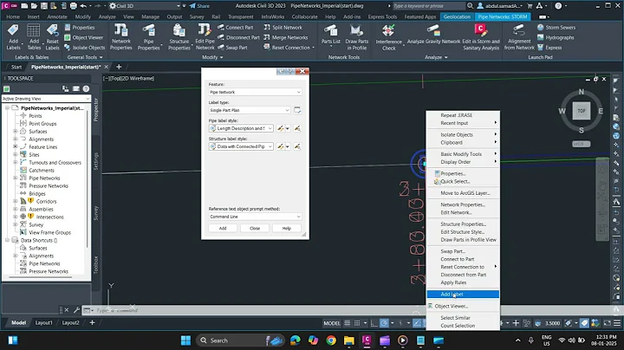The height and width of the screenshot is (350, 624).
Task: Open Prospector tab in Toolspace
Action: point(96,110)
